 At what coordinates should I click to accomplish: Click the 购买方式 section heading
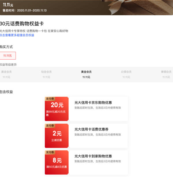[x=6, y=47]
